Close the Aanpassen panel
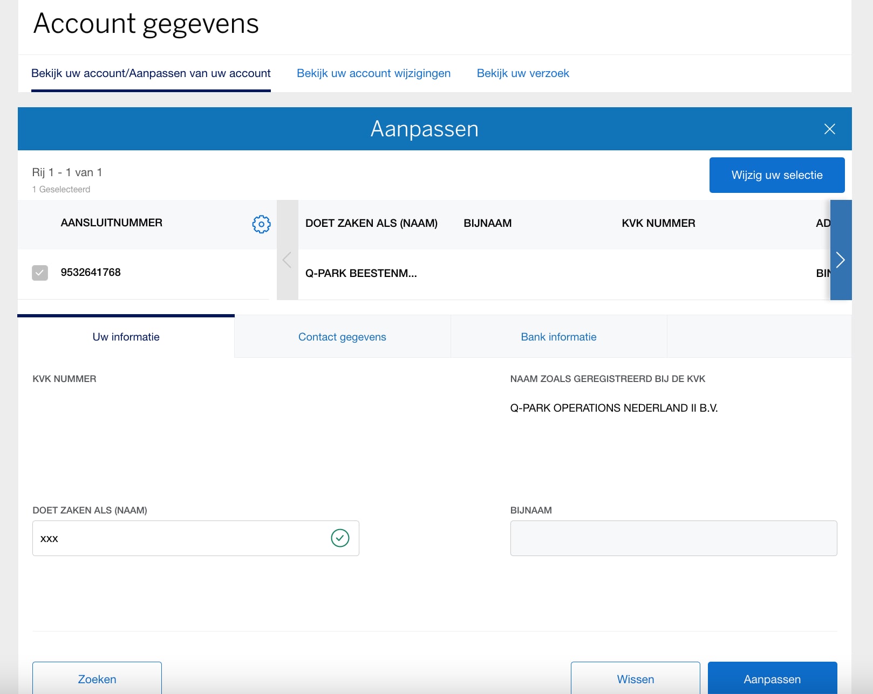The image size is (873, 694). point(829,129)
